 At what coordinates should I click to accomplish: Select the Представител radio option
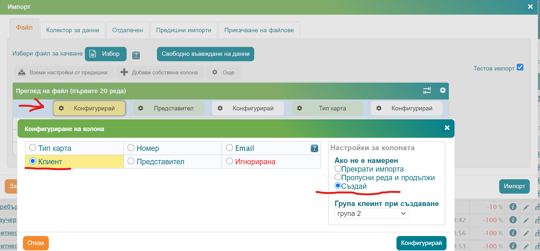[x=131, y=161]
